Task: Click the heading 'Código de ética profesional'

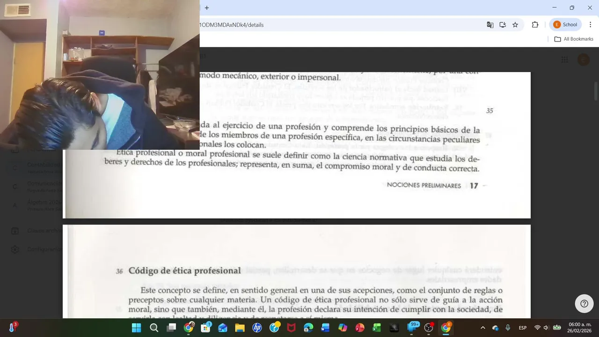Action: pyautogui.click(x=184, y=271)
